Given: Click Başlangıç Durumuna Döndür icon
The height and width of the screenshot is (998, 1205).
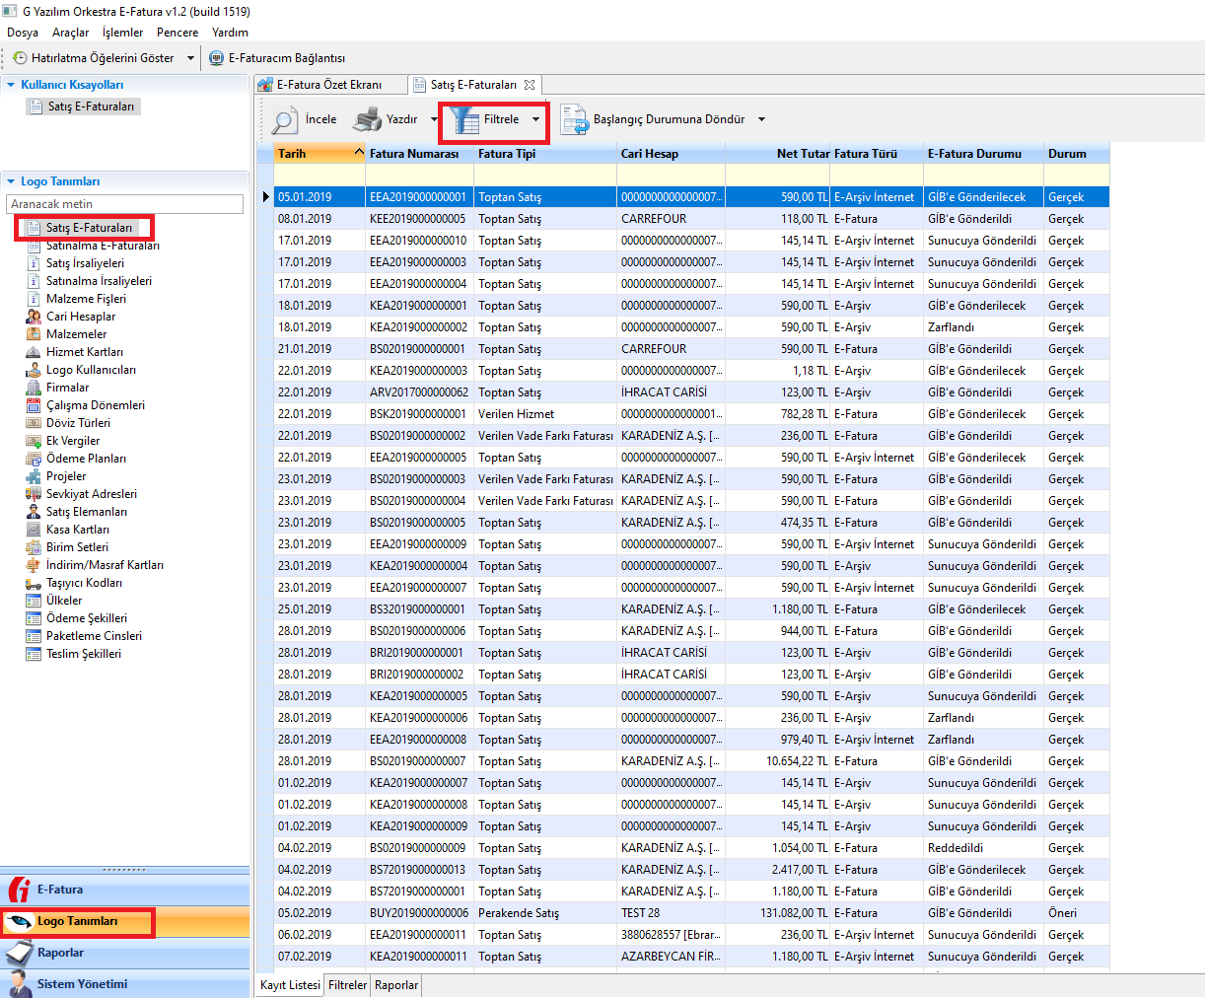Looking at the screenshot, I should (574, 120).
